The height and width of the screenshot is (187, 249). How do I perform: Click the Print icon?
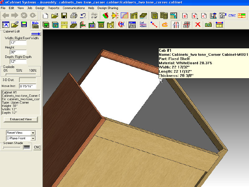pos(74,16)
